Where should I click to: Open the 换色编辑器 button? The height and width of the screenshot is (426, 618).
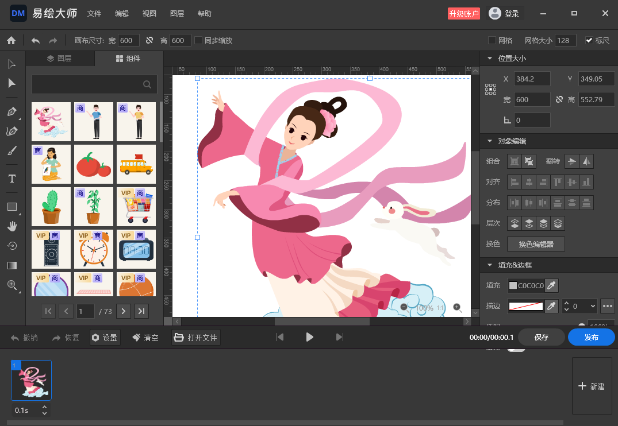[x=536, y=244]
